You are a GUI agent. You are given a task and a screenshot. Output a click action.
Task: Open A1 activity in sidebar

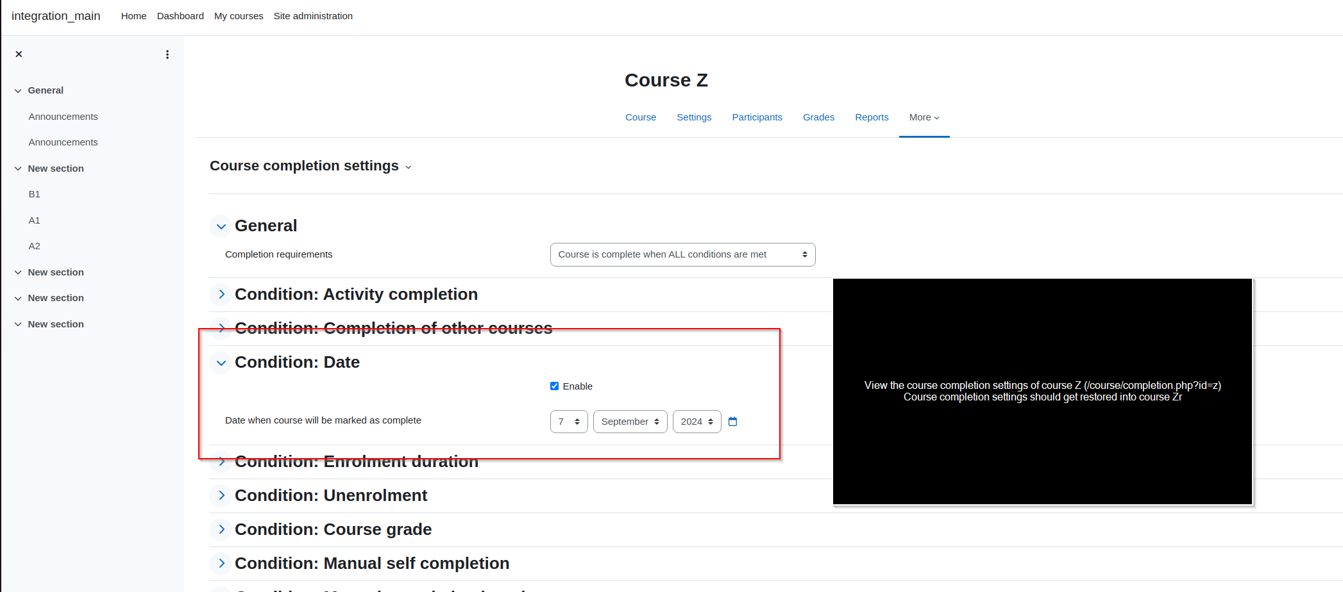tap(34, 220)
